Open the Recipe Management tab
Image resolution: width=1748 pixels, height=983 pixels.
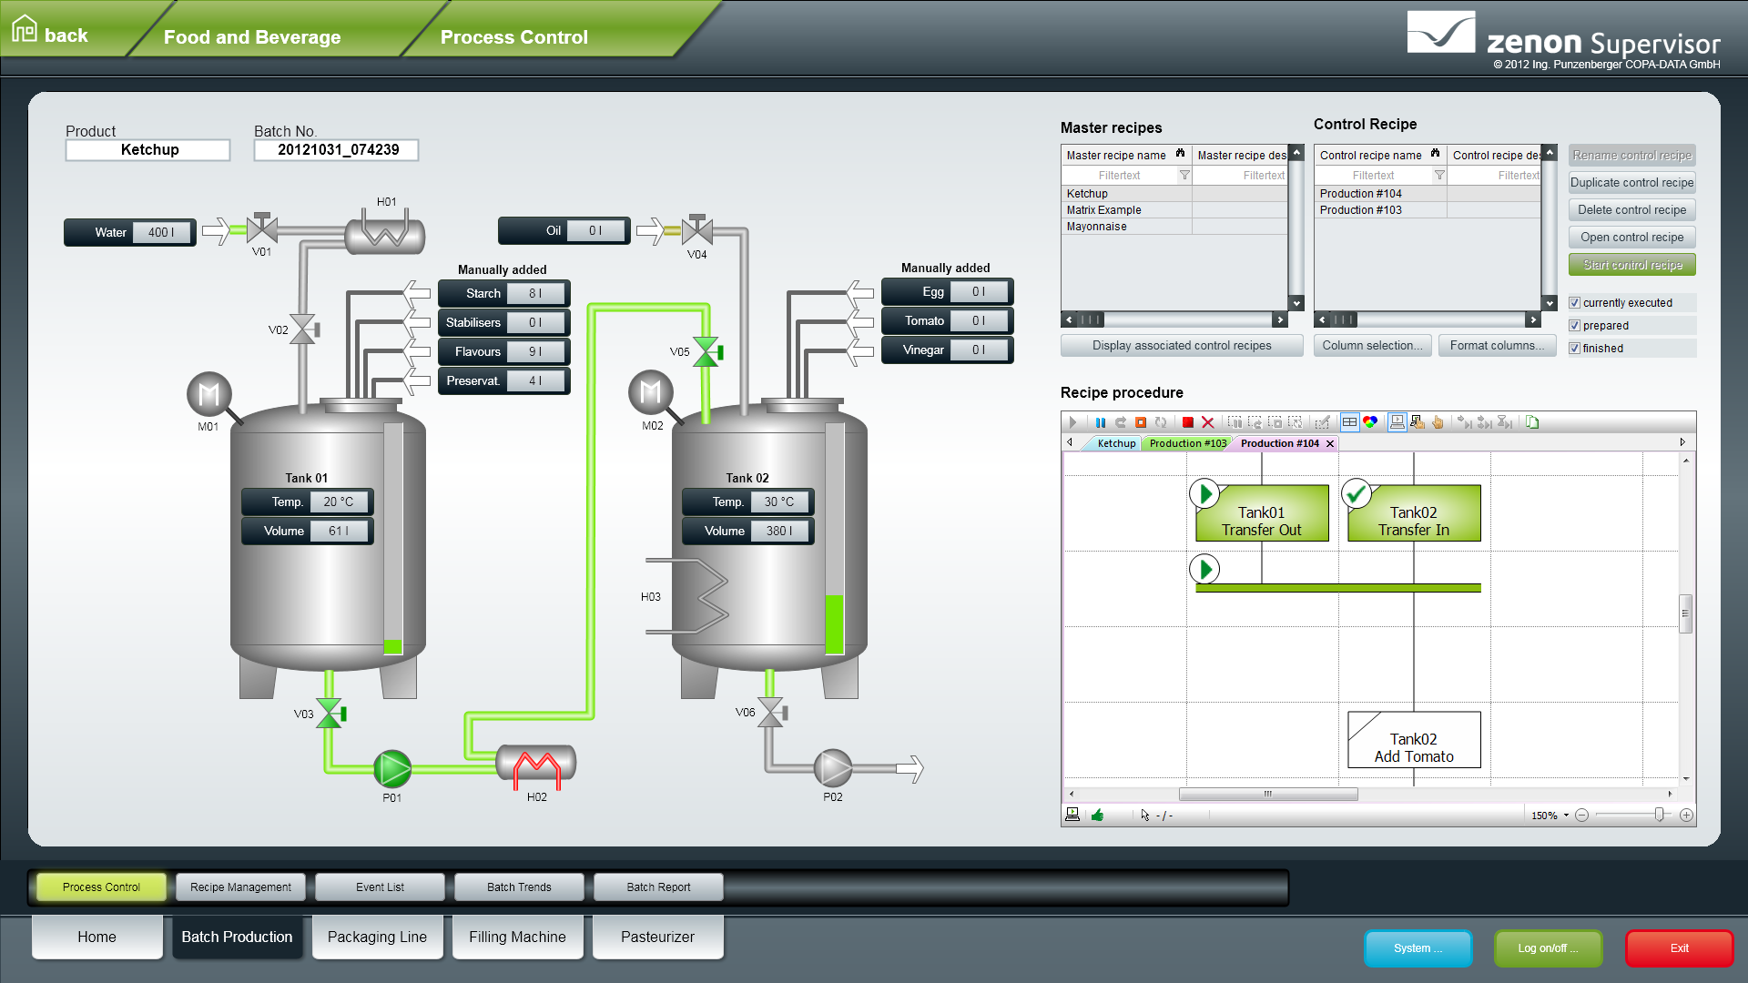[x=241, y=887]
